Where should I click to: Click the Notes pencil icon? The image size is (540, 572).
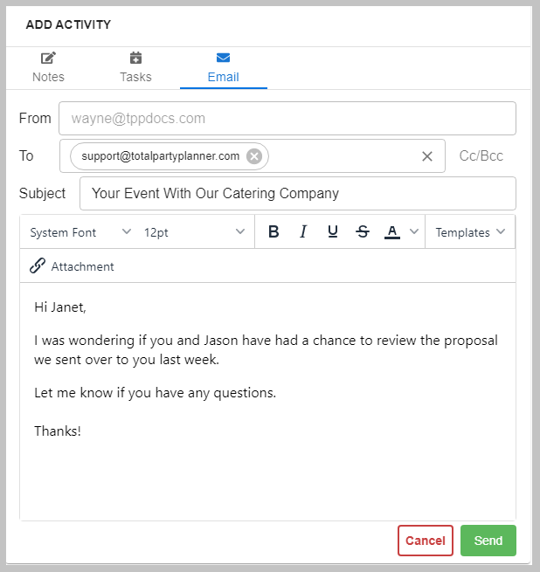pyautogui.click(x=48, y=58)
